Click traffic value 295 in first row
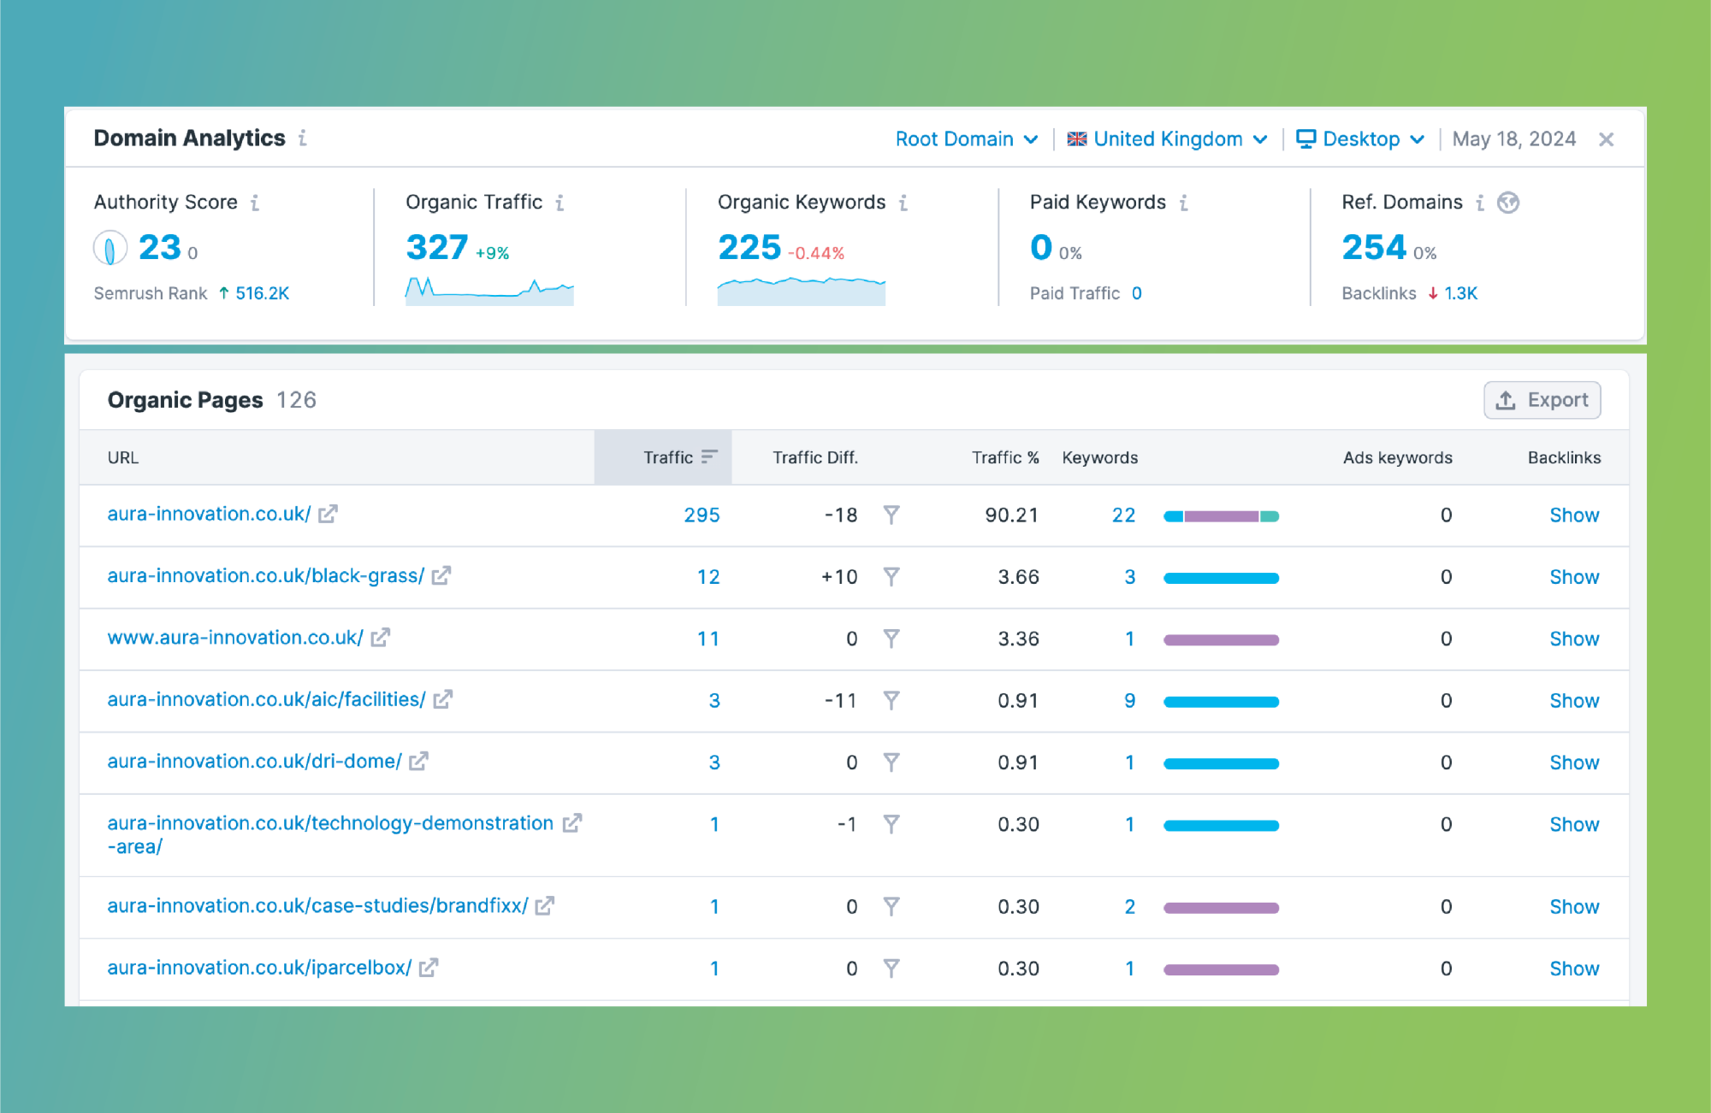The height and width of the screenshot is (1113, 1711). pos(702,515)
